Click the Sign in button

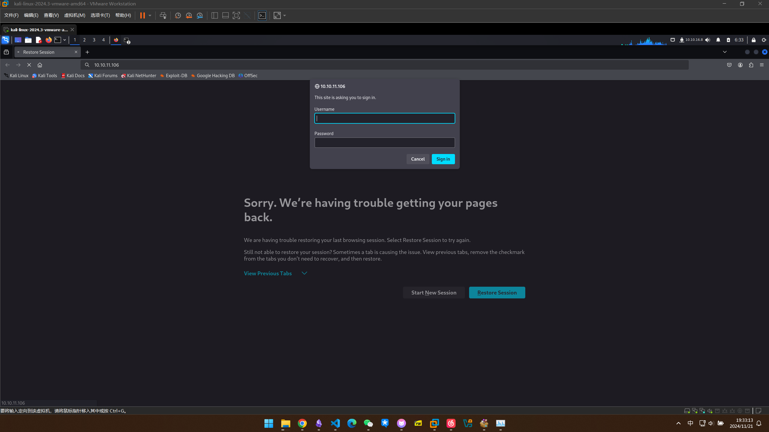[x=443, y=159]
